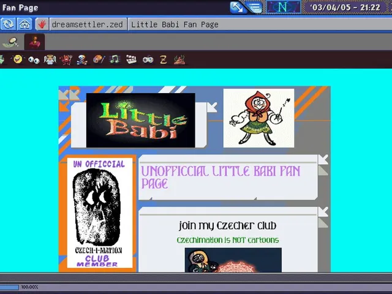The height and width of the screenshot is (294, 392).
Task: Switch to the red figure tab
Action: [x=34, y=42]
